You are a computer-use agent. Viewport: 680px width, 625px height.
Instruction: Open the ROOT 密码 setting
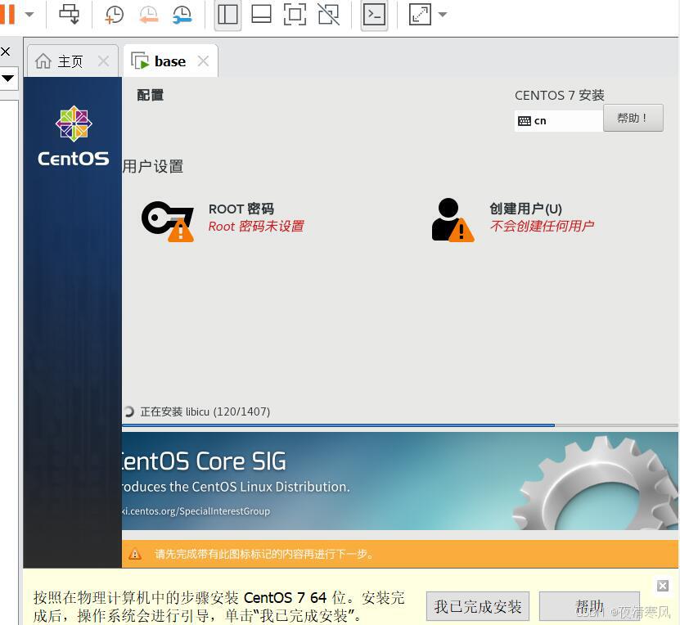tap(241, 209)
